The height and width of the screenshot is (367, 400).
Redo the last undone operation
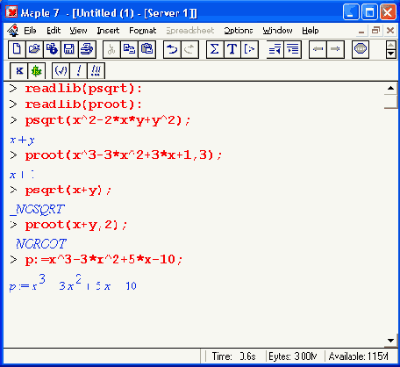[189, 49]
